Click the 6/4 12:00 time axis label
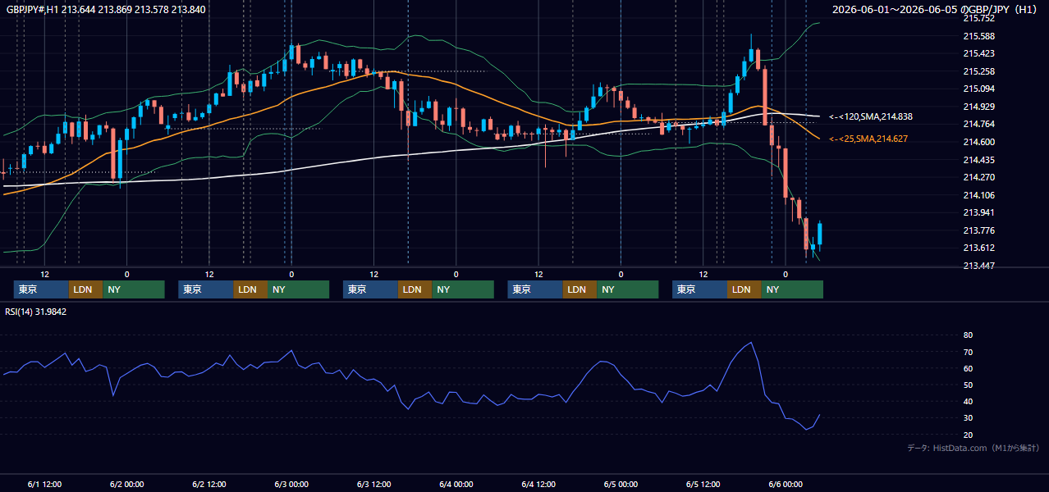Viewport: 1049px width, 492px height. pyautogui.click(x=538, y=484)
